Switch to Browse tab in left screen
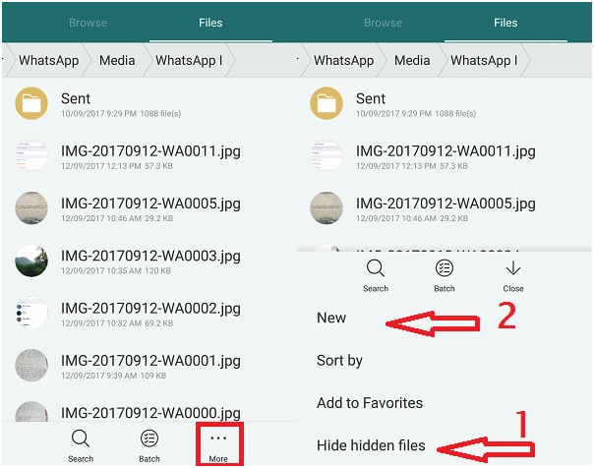This screenshot has height=468, width=594. [88, 23]
